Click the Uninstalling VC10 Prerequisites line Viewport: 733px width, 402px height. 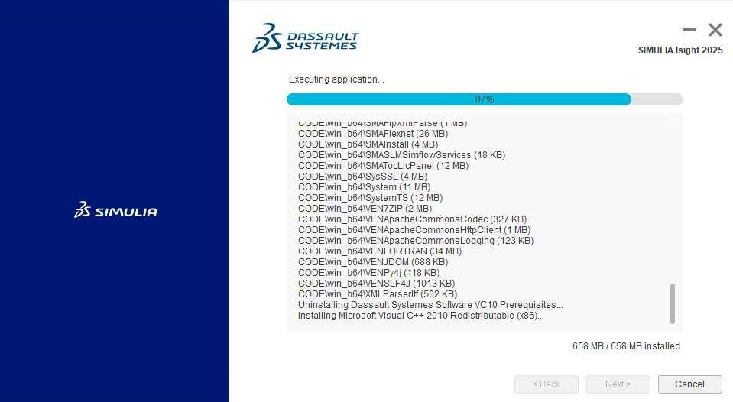pyautogui.click(x=430, y=305)
